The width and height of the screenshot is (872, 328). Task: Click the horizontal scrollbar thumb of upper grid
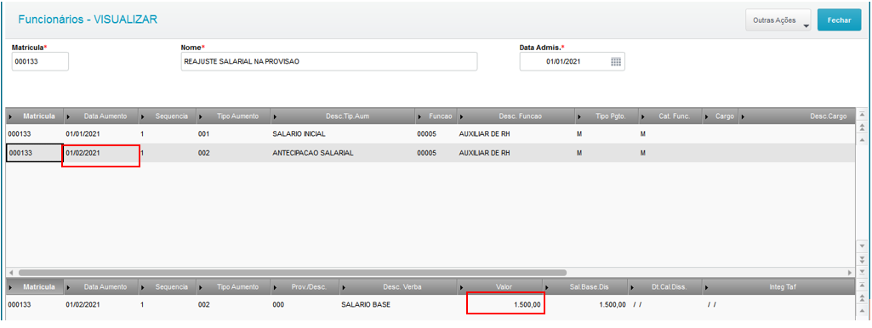[x=292, y=273]
